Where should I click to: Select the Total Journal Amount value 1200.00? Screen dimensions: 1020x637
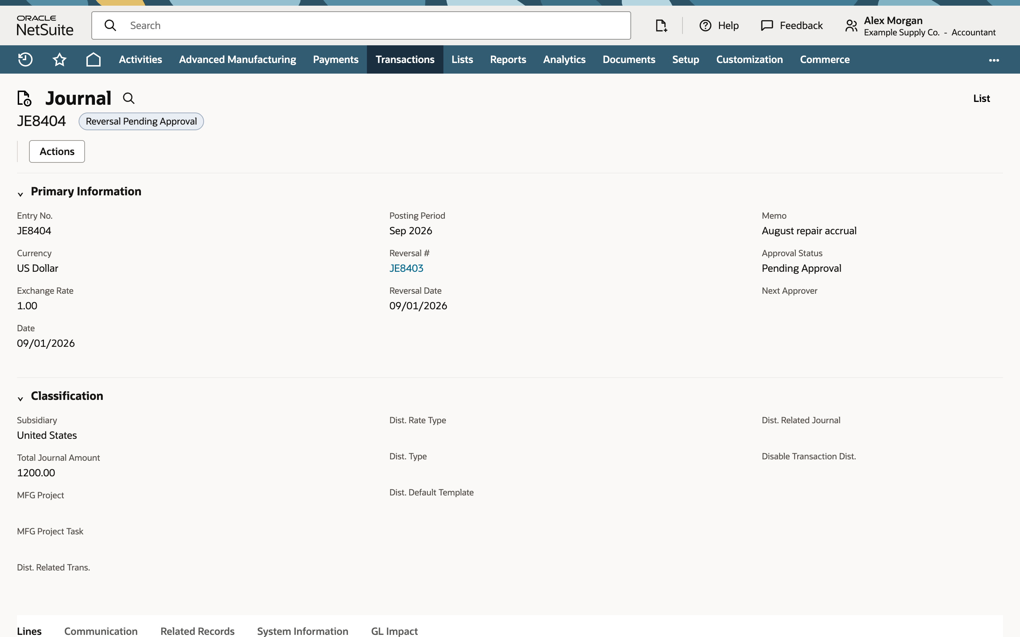pos(36,473)
